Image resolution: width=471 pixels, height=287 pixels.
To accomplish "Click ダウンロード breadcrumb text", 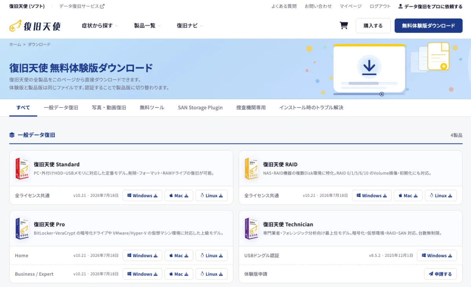I will pyautogui.click(x=39, y=44).
